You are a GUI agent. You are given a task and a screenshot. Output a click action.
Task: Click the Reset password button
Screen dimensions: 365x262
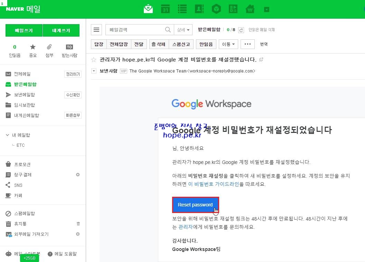click(x=196, y=205)
